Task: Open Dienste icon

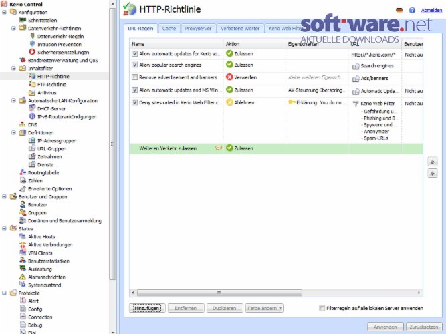Action: [x=32, y=164]
